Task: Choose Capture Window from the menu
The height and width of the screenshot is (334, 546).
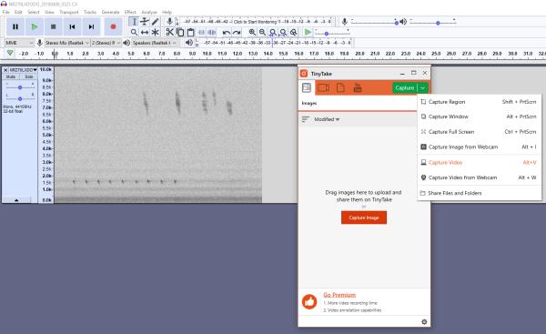Action: tap(480, 116)
